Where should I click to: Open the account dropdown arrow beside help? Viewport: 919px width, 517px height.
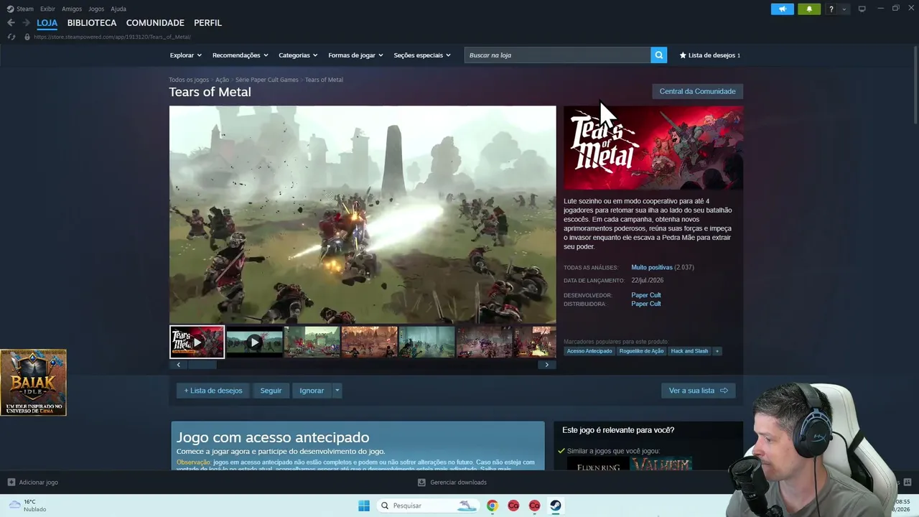(844, 9)
